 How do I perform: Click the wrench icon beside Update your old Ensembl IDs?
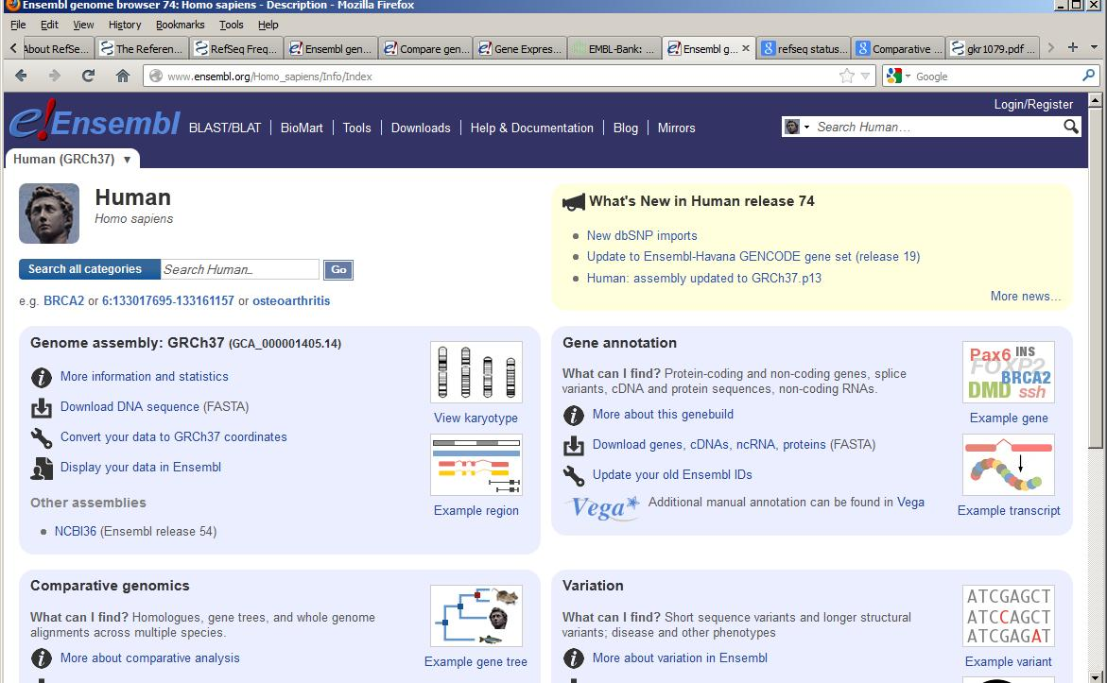click(x=573, y=475)
